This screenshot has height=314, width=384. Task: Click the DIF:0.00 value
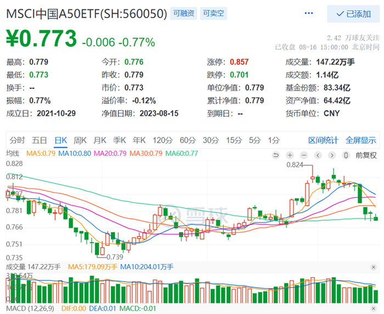pyautogui.click(x=74, y=309)
